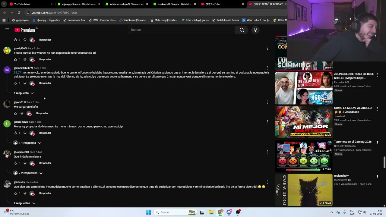The image size is (386, 217).
Task: Open the melancholy black cat thumbnail
Action: pyautogui.click(x=304, y=190)
